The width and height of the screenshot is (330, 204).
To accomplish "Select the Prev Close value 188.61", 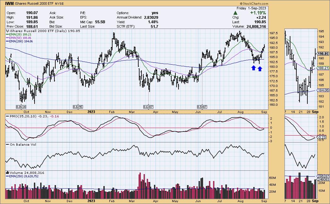I will 32,26.
